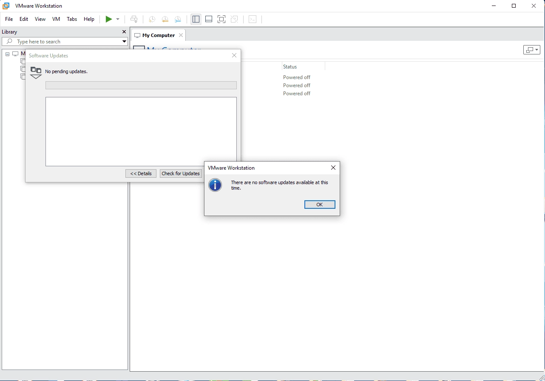Open the View menu
This screenshot has width=545, height=381.
click(x=40, y=19)
